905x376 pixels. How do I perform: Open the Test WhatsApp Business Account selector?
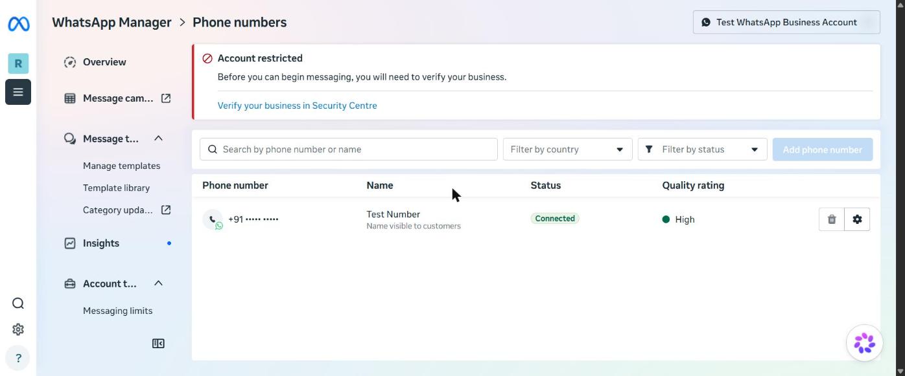point(786,22)
